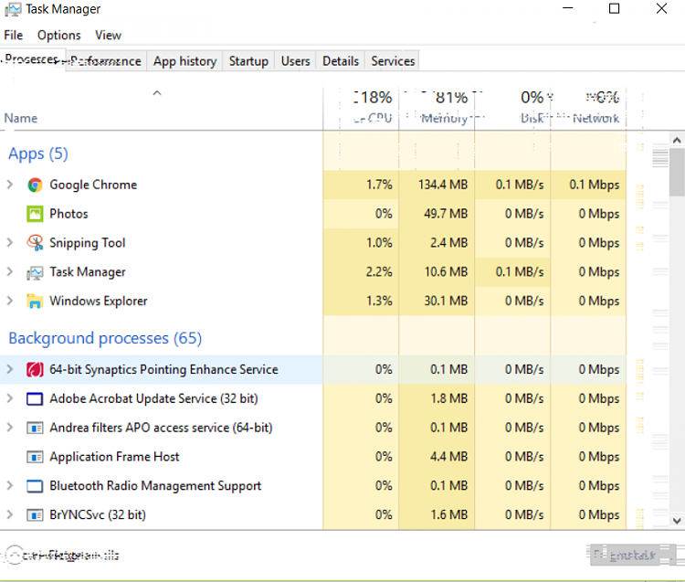The image size is (685, 582).
Task: Click the vertical scrollbar thumb
Action: pos(677,172)
